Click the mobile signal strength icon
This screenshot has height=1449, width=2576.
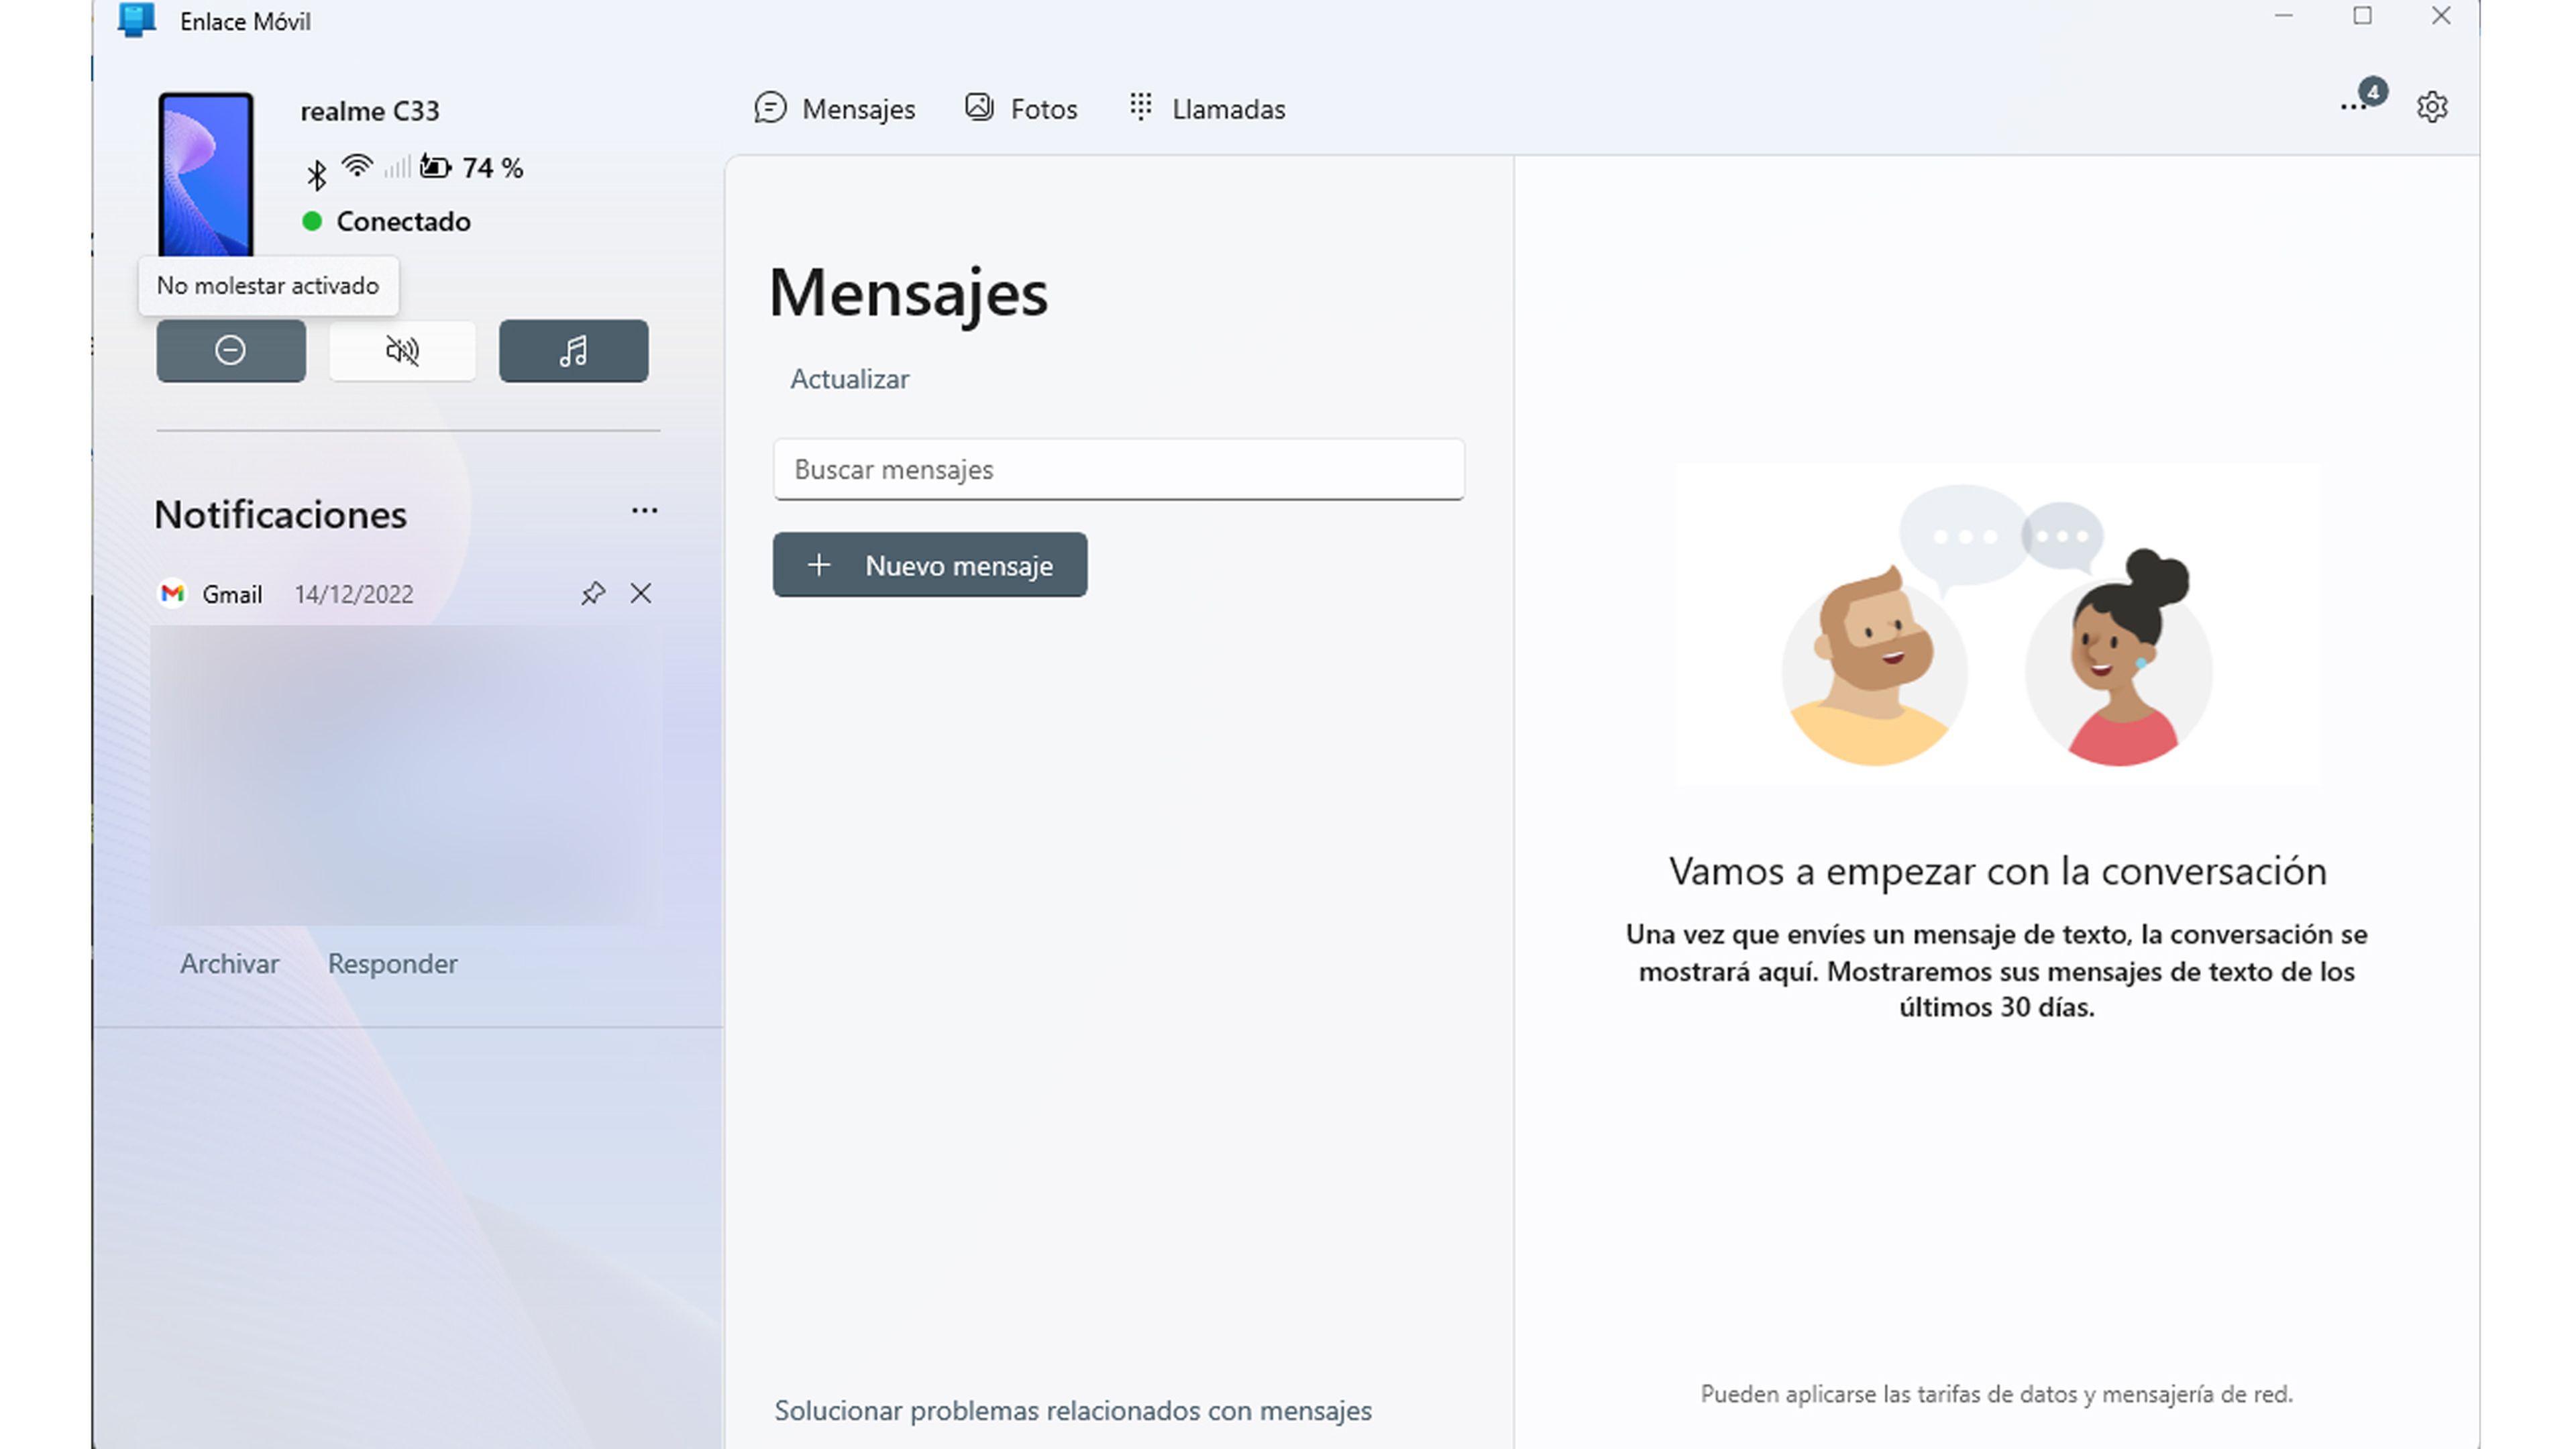click(x=397, y=167)
